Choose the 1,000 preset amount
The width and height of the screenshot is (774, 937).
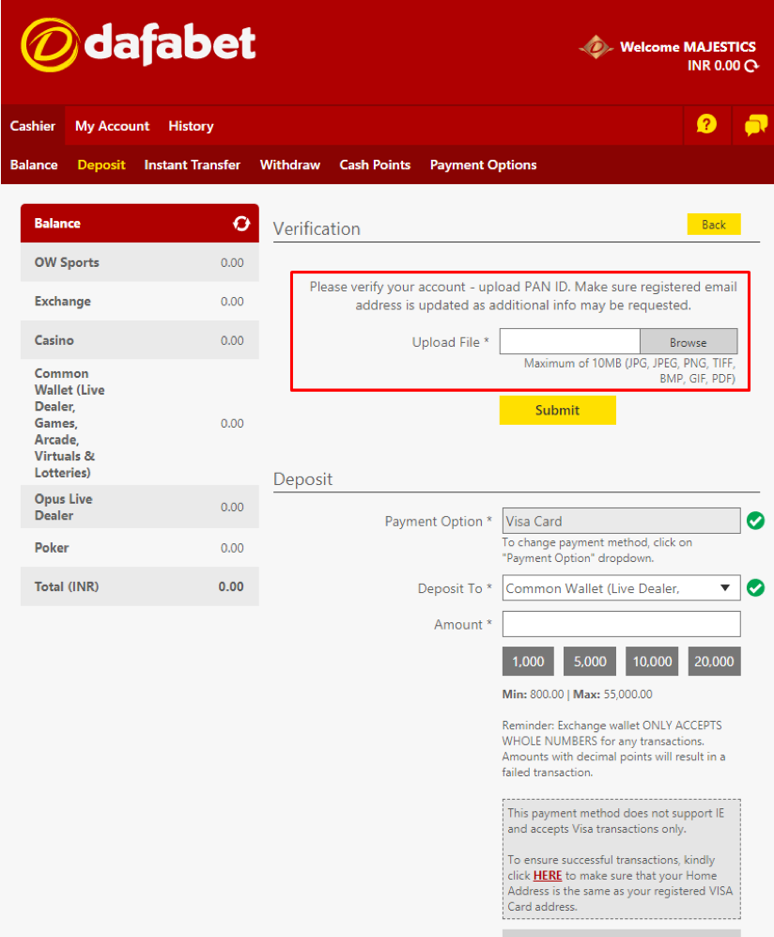coord(528,662)
